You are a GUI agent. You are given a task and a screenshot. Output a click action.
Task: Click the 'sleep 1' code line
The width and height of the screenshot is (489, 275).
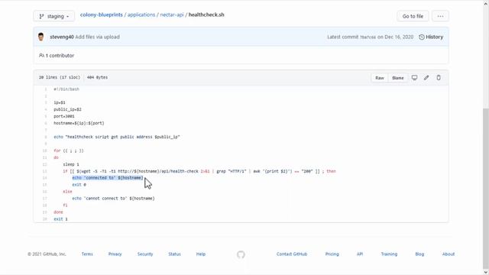(71, 164)
